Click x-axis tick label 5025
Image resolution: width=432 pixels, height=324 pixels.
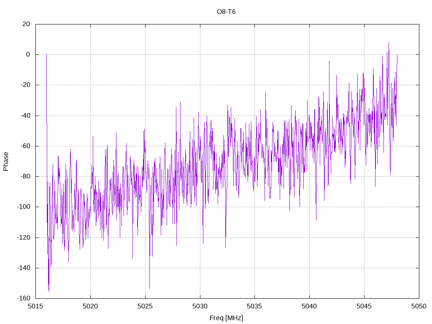(145, 306)
